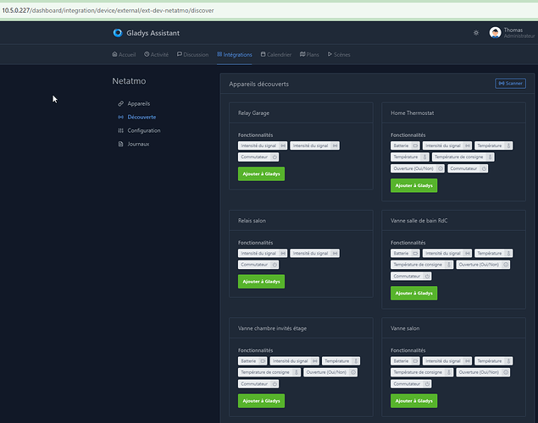Go to the Accueil tab
The width and height of the screenshot is (538, 423).
point(124,54)
